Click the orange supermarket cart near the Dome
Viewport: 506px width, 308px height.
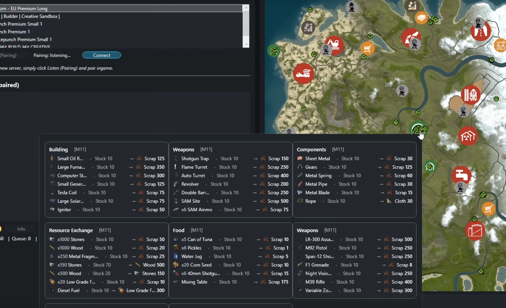pyautogui.click(x=488, y=209)
